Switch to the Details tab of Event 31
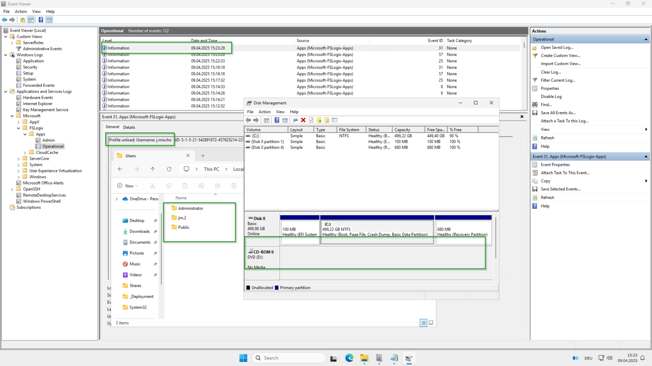The image size is (652, 366). (129, 127)
